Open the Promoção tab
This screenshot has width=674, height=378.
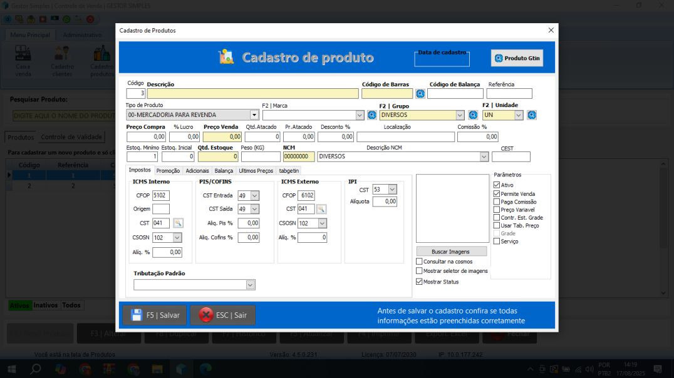coord(168,170)
